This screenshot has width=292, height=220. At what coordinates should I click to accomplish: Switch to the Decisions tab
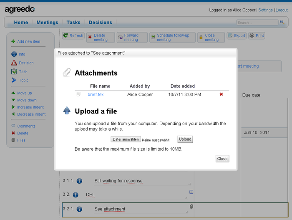point(100,23)
